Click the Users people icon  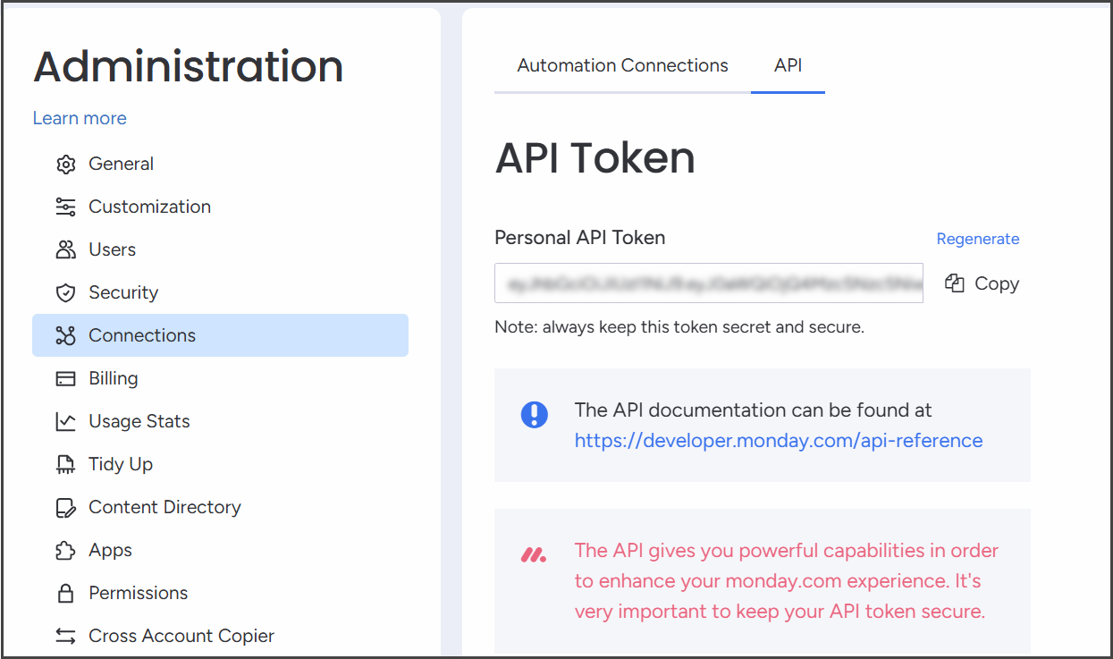pos(65,250)
